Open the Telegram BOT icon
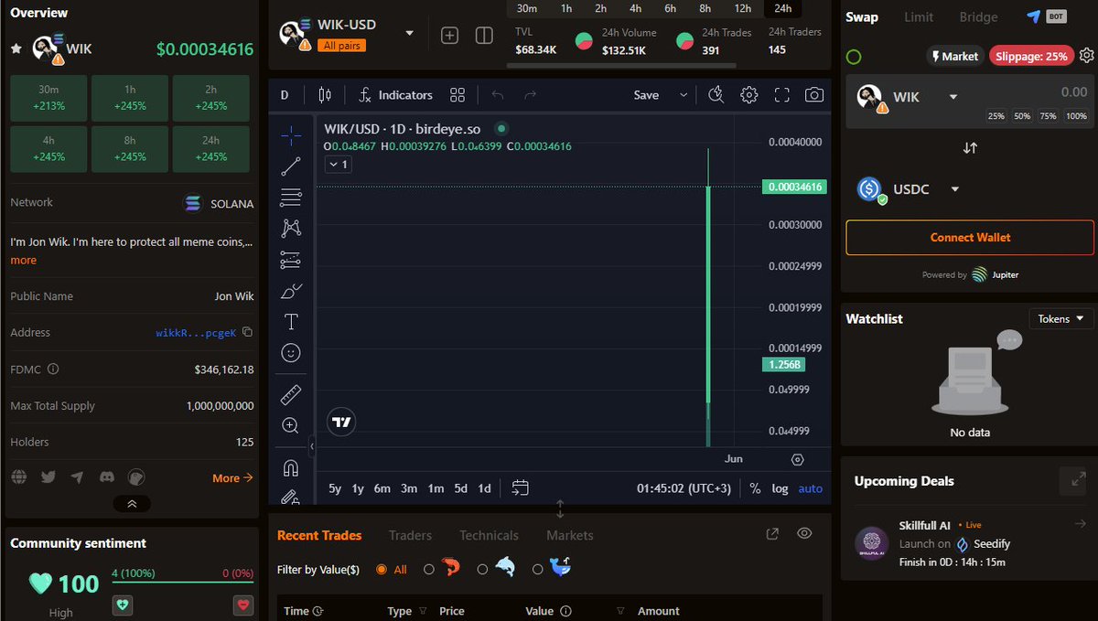 tap(1044, 16)
